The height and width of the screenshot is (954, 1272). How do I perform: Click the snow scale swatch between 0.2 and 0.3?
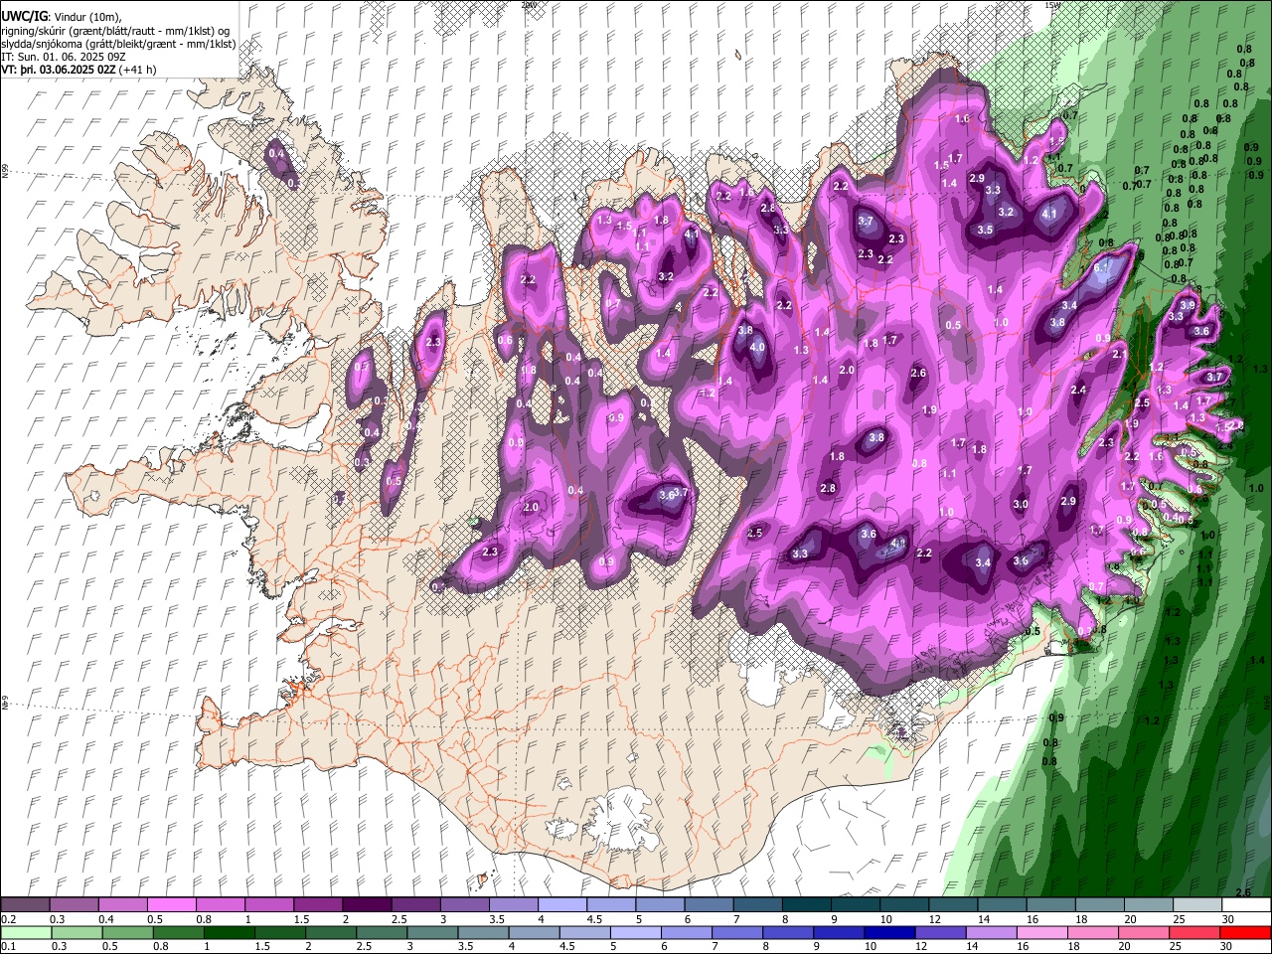pyautogui.click(x=26, y=905)
